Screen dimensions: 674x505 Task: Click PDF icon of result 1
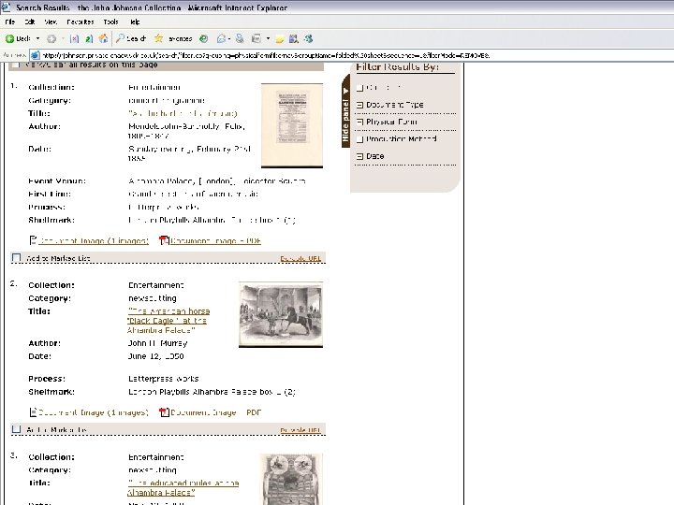coord(164,240)
